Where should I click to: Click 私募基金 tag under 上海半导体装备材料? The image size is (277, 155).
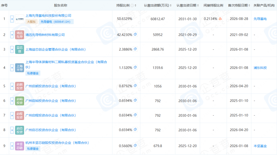tap(33, 73)
